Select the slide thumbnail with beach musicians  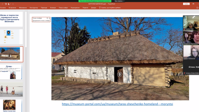coord(11,89)
